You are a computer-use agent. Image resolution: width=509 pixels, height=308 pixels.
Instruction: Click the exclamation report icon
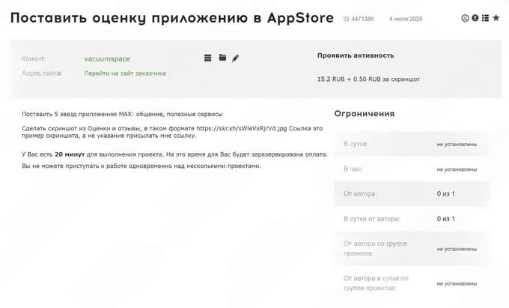tap(475, 18)
